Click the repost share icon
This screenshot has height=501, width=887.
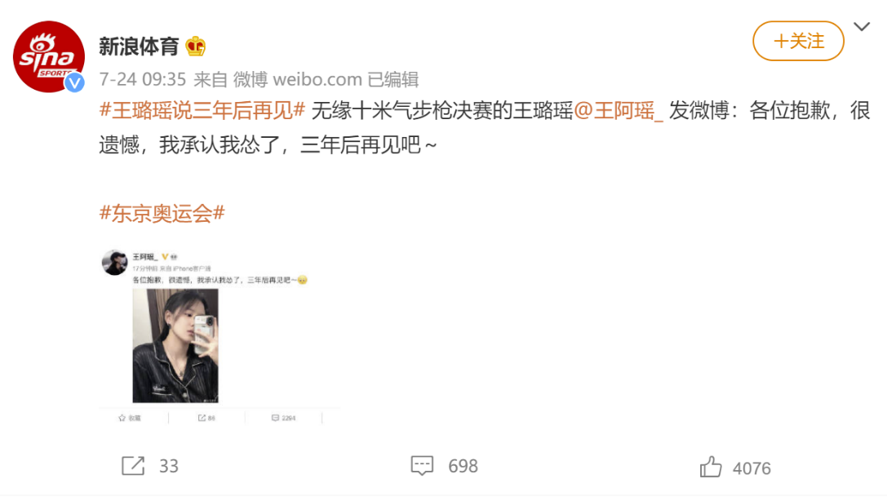coord(134,466)
